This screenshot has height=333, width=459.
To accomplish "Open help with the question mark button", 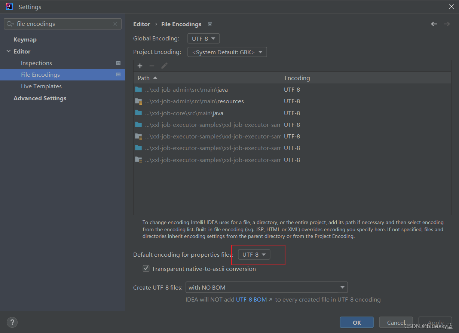I will tap(12, 322).
